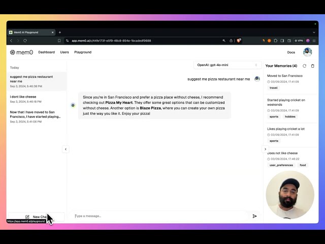
Task: Click the user avatar beside sent message
Action: 257,79
